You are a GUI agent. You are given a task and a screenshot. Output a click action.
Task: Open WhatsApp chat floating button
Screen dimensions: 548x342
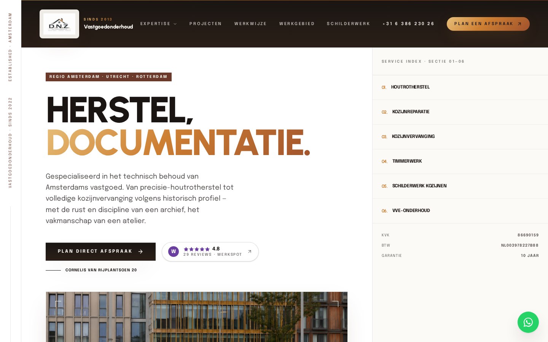pyautogui.click(x=528, y=322)
